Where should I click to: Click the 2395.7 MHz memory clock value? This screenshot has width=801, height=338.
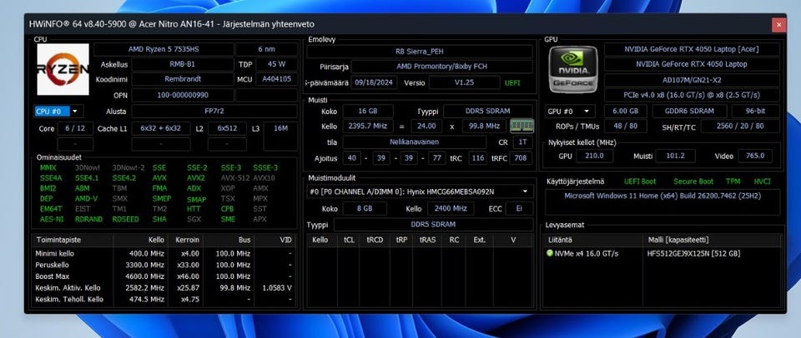coord(368,126)
